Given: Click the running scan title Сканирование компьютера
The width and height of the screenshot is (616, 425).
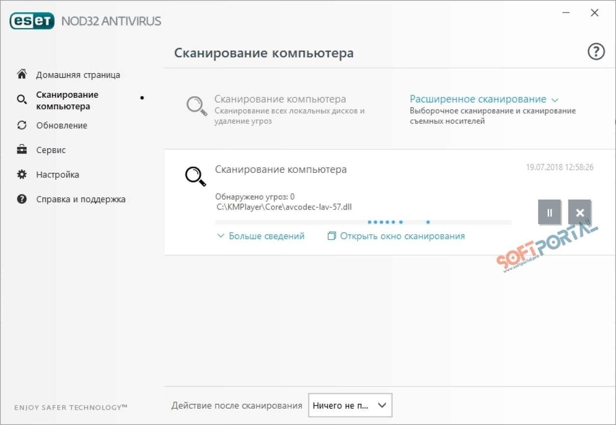Looking at the screenshot, I should (x=281, y=169).
